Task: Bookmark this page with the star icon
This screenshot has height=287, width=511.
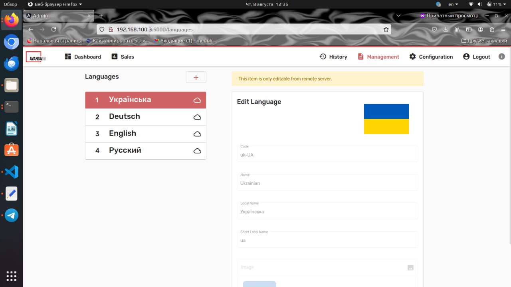Action: (x=386, y=29)
